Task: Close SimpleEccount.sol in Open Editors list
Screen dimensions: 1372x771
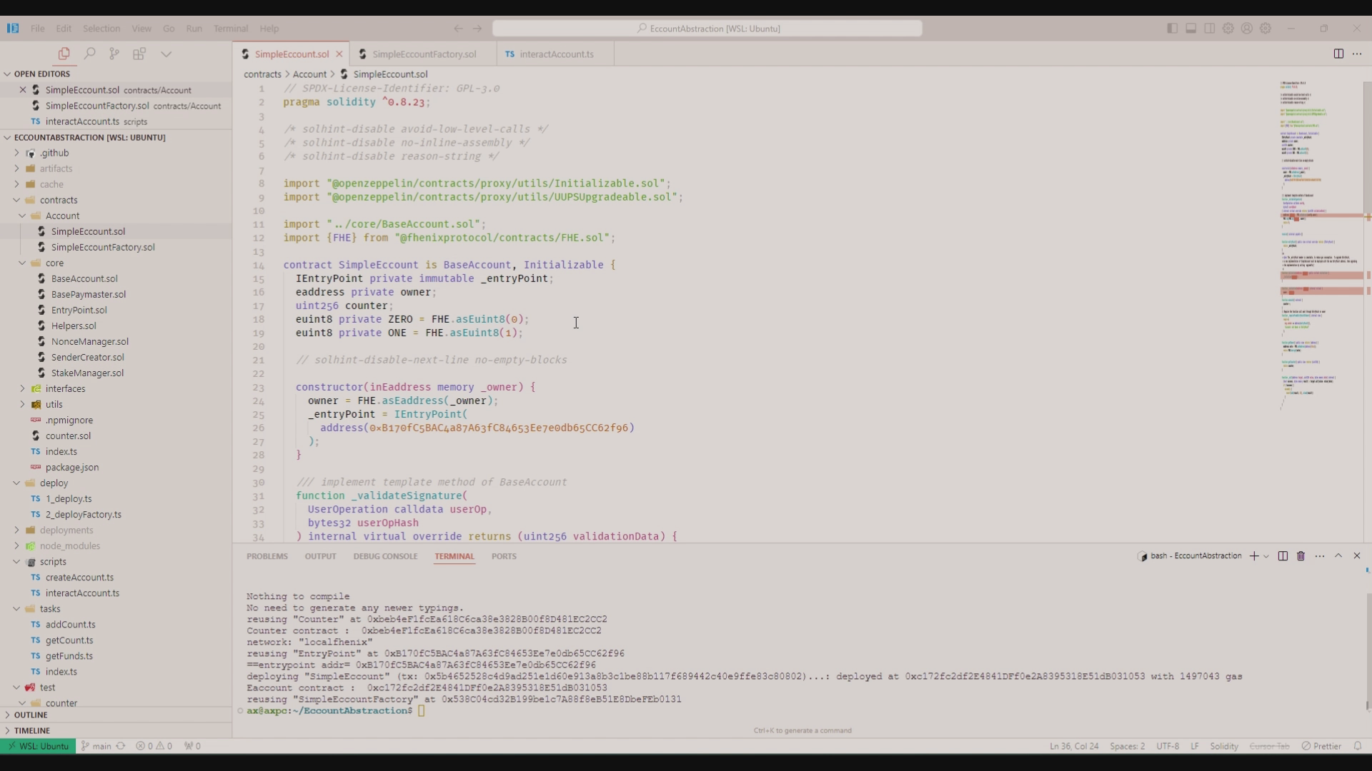Action: [23, 90]
